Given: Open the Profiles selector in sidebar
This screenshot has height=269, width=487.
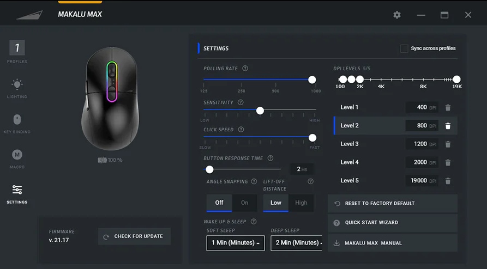Looking at the screenshot, I should point(17,48).
